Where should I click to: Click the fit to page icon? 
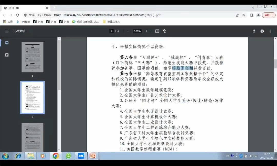(x=157, y=31)
